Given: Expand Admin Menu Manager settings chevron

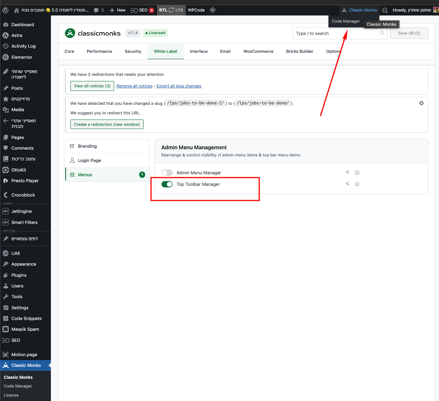Looking at the screenshot, I should click(347, 172).
